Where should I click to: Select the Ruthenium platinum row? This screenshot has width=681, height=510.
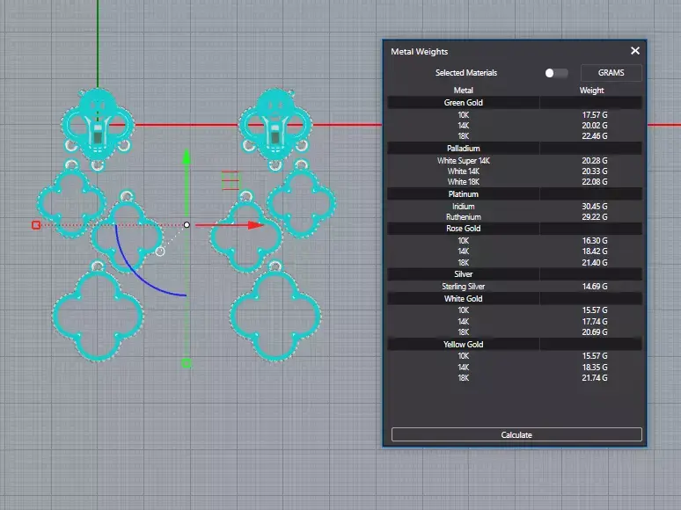pyautogui.click(x=515, y=216)
